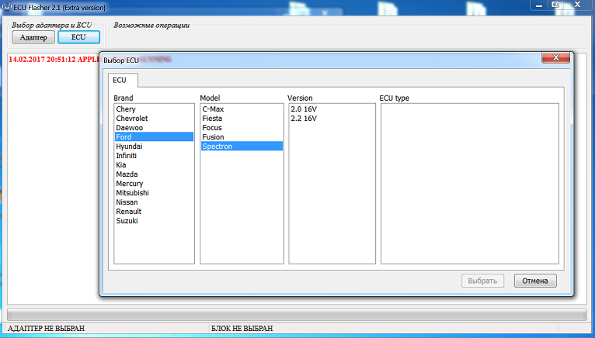Cancel the dialog with Отмена
Viewport: 595px width, 338px height.
[535, 281]
